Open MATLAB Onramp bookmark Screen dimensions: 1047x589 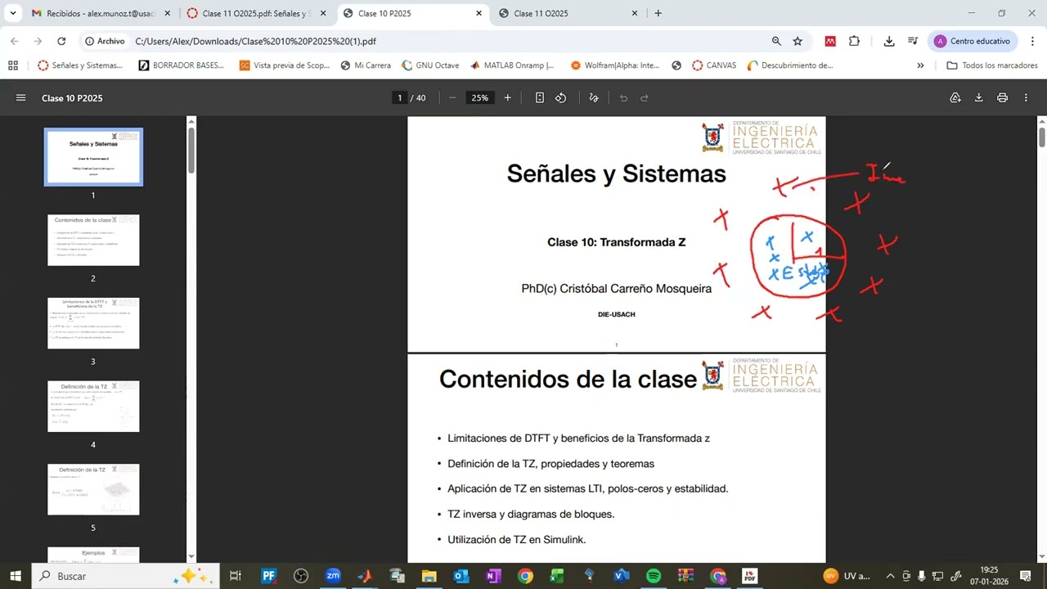click(x=512, y=65)
